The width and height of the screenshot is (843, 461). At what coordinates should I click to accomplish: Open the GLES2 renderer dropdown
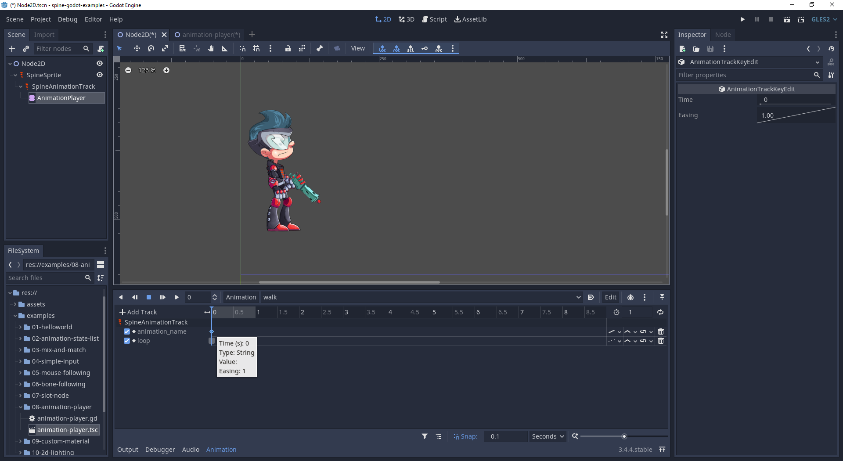[824, 19]
